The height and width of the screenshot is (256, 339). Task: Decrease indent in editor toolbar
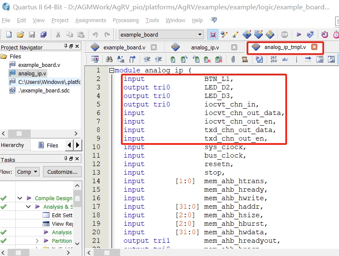[x=158, y=59]
